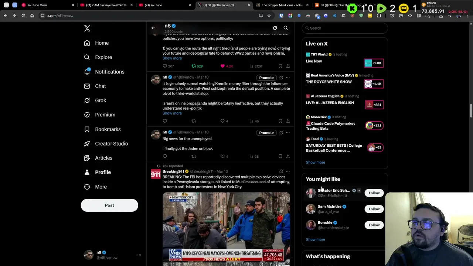Open Notifications in sidebar
This screenshot has width=473, height=266.
pos(104,72)
